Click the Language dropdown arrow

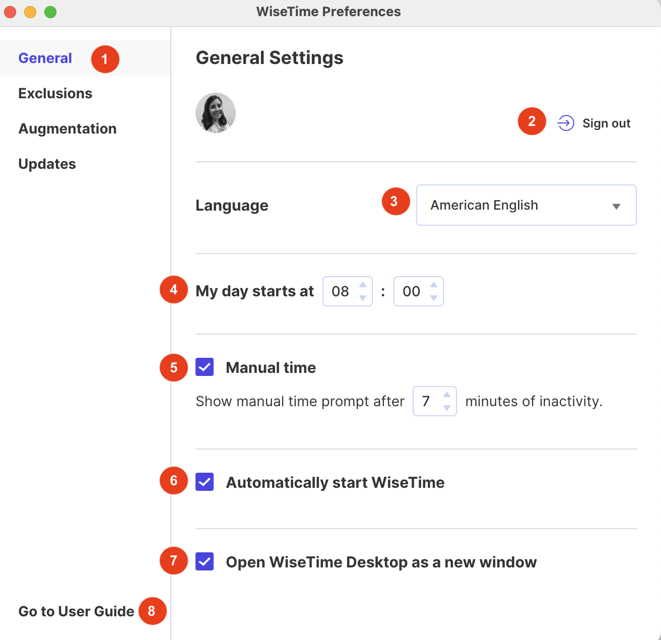[616, 207]
